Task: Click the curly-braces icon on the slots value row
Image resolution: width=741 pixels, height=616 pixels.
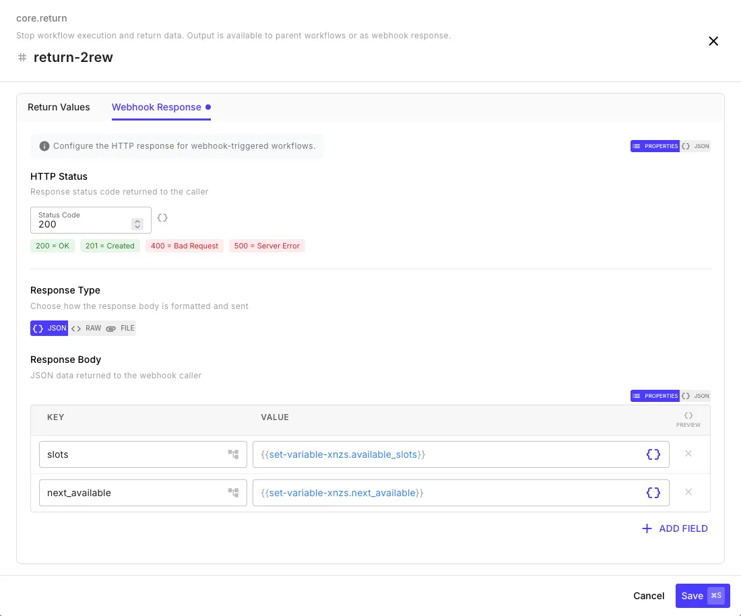Action: 653,454
